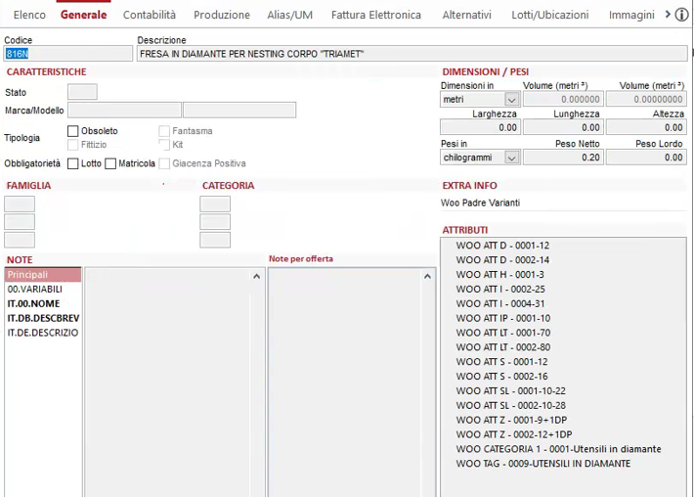Tick the Lotto checkbox
Screen dimensions: 694x497
[x=73, y=163]
